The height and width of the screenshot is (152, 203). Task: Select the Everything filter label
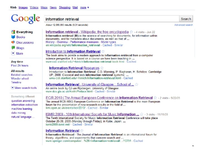click(x=25, y=32)
